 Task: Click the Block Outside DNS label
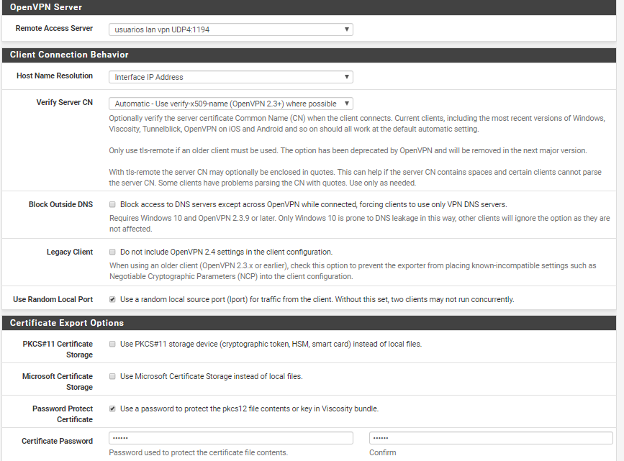(60, 204)
